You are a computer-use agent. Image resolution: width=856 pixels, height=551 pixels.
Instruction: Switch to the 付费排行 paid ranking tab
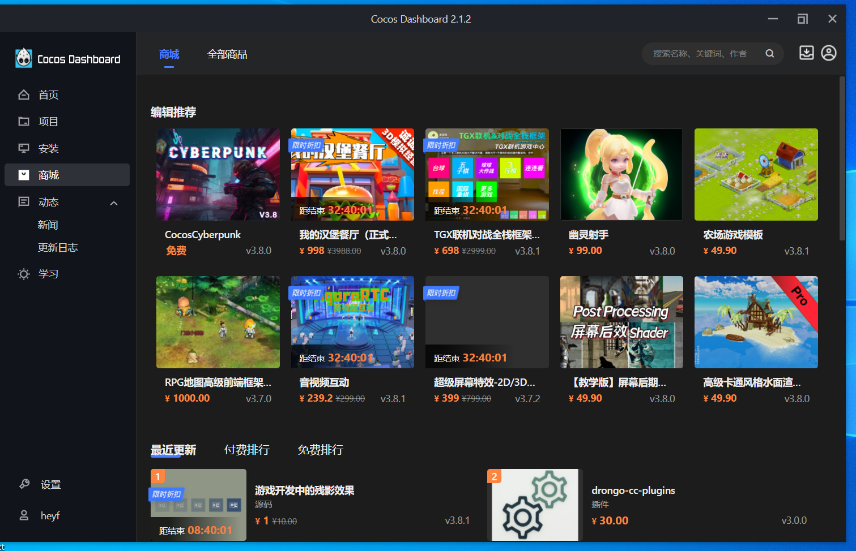[x=246, y=449]
